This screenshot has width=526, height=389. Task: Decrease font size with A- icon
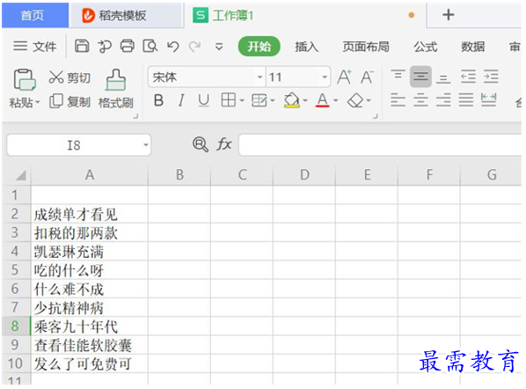pos(368,77)
